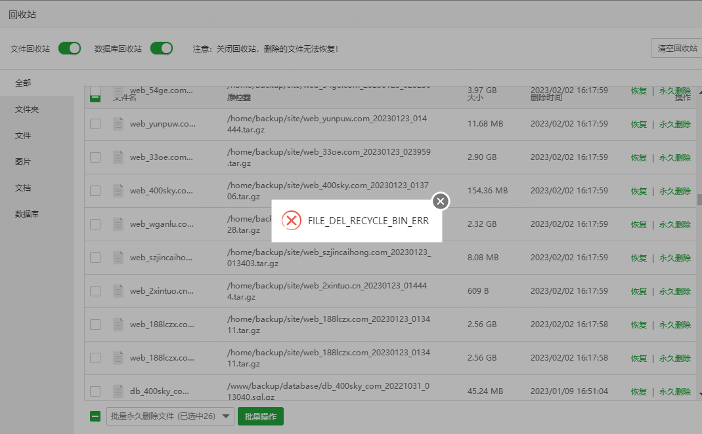702x434 pixels.
Task: Select the 数据库 category tab
Action: (27, 214)
